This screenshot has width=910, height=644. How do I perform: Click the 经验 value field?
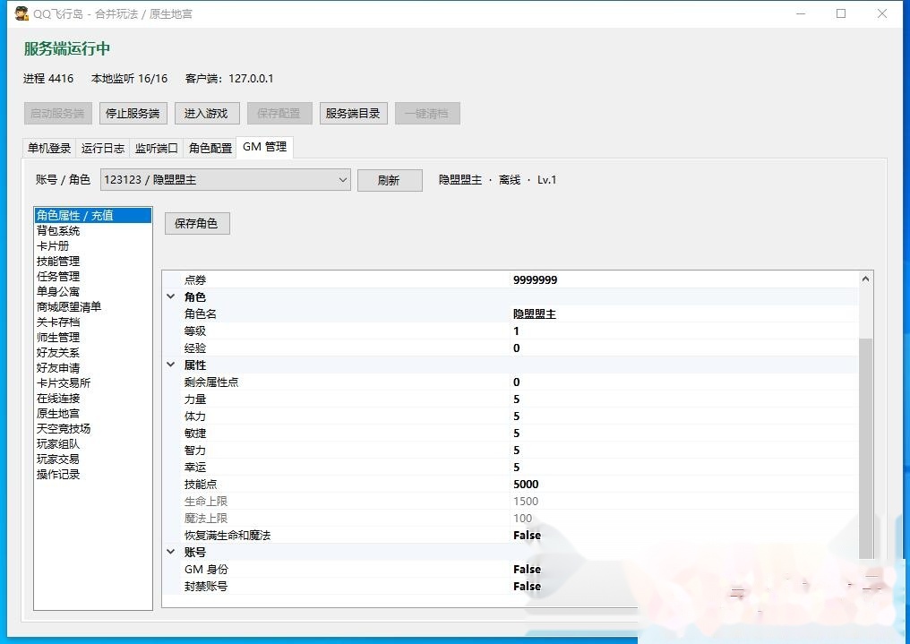pos(683,348)
